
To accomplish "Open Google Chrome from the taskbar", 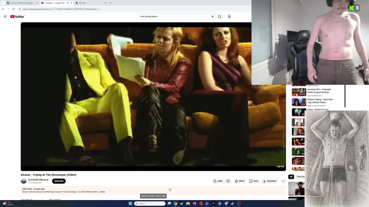I will point(175,204).
